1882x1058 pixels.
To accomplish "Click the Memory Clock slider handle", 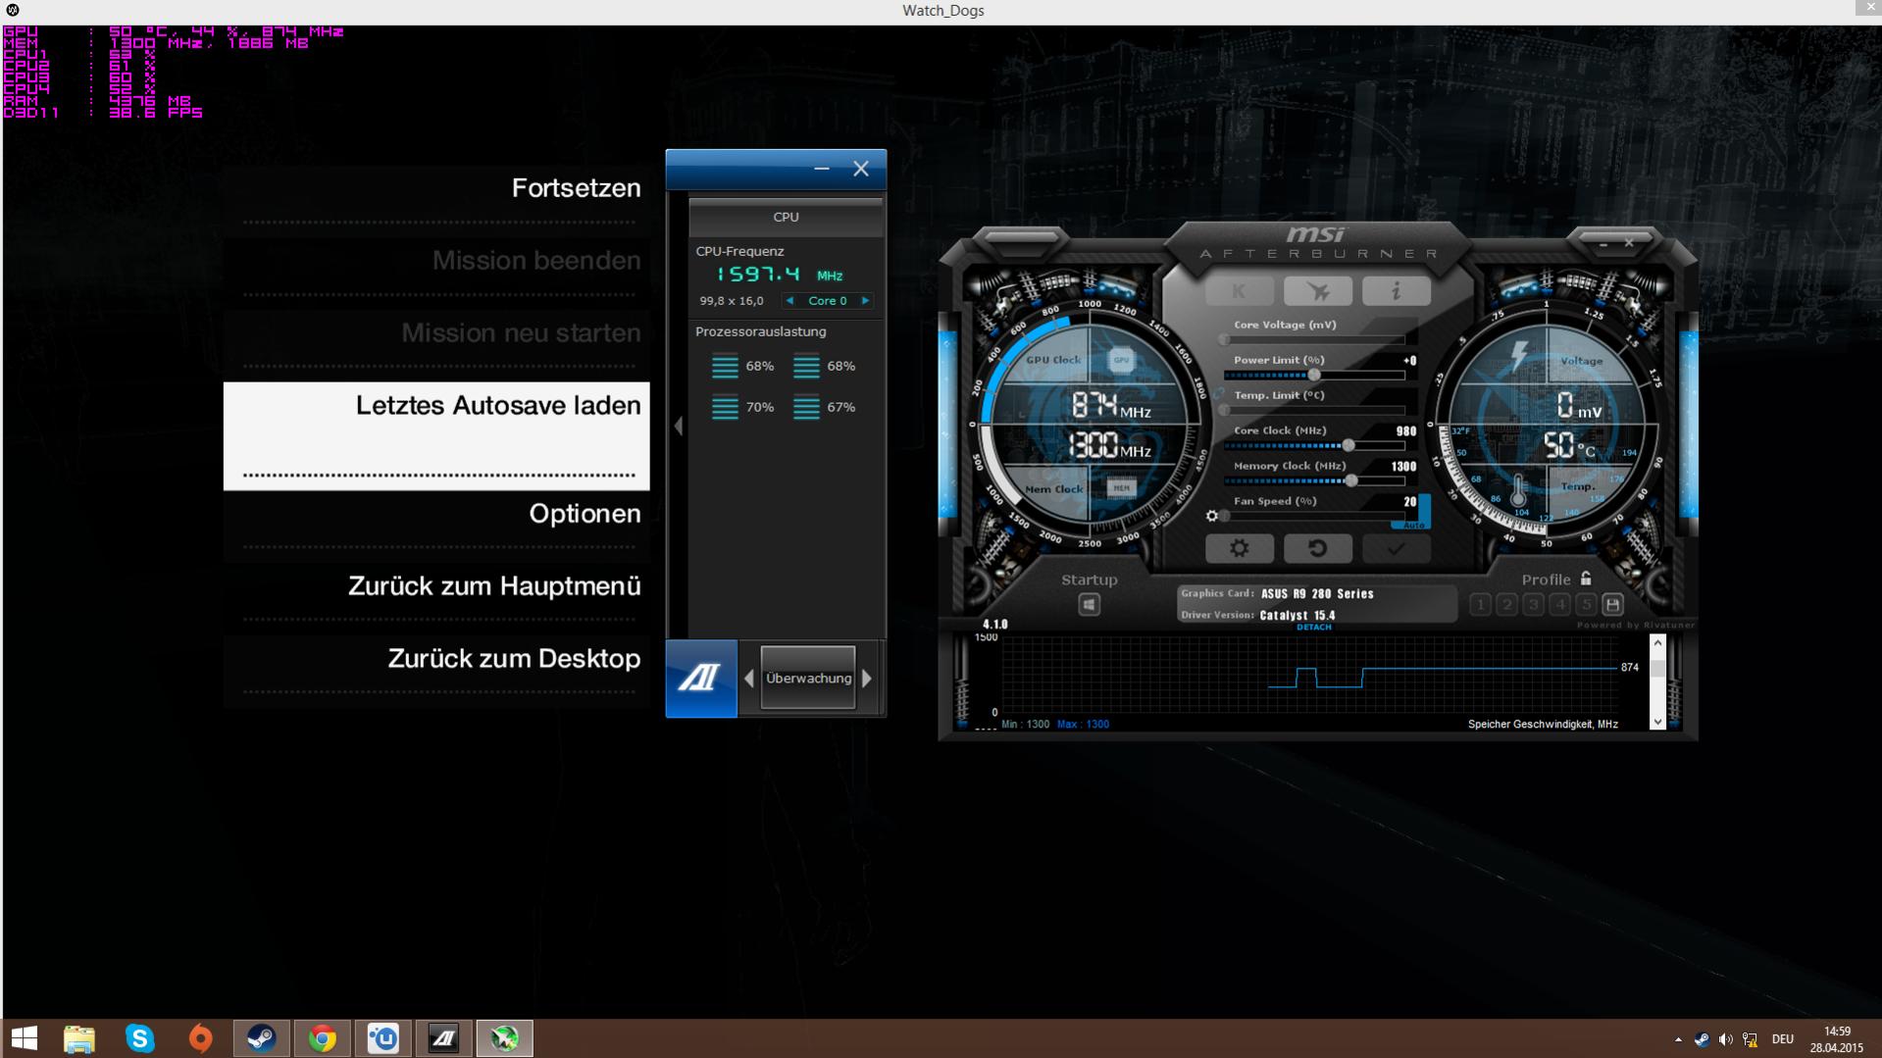I will [1351, 481].
